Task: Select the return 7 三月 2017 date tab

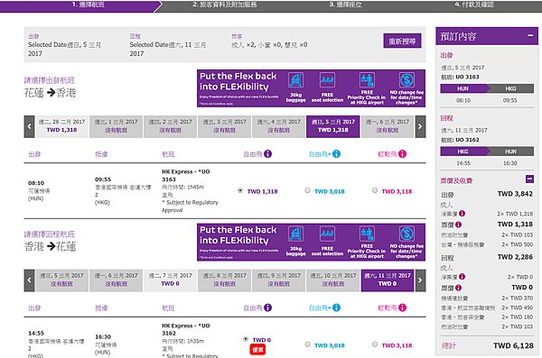Action: [171, 280]
